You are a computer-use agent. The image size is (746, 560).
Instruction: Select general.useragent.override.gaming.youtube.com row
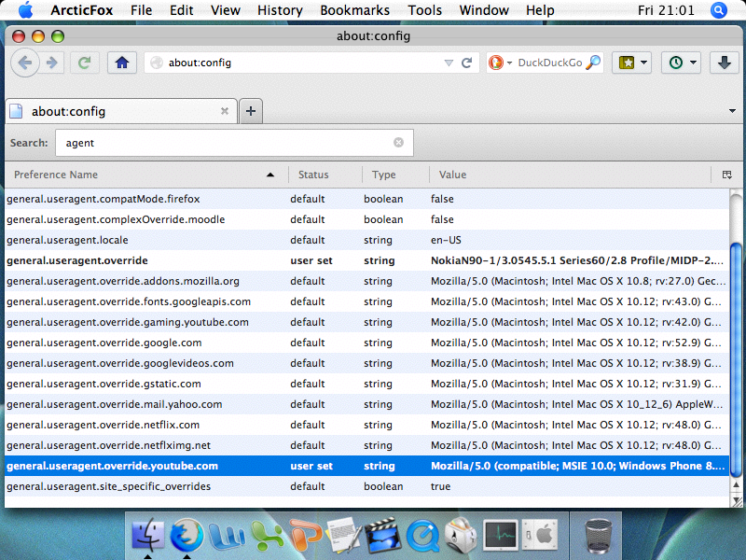[366, 322]
